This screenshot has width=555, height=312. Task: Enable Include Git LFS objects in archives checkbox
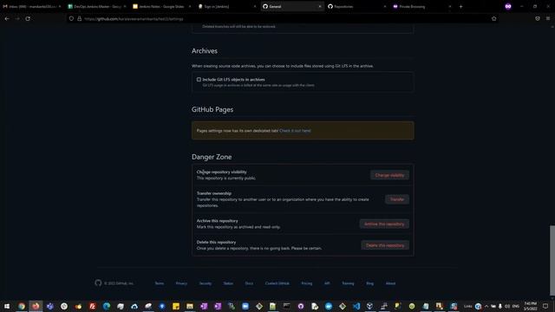click(199, 80)
